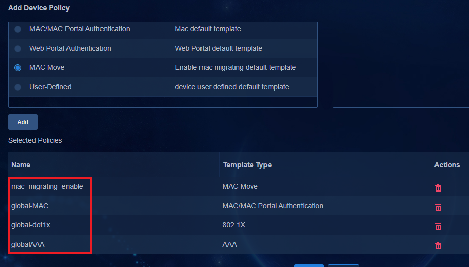Pick the User-Defined radio option
Screen dimensions: 469x267
(18, 87)
